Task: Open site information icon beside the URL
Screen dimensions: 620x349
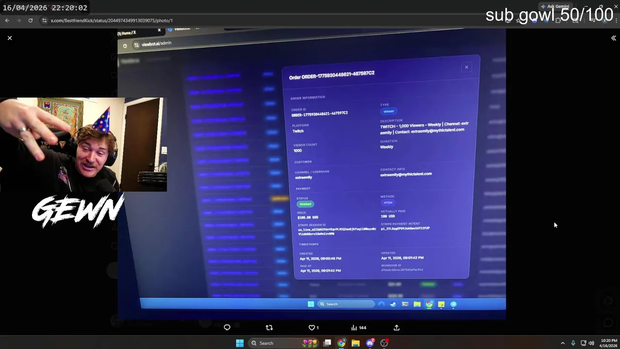Action: coord(44,20)
